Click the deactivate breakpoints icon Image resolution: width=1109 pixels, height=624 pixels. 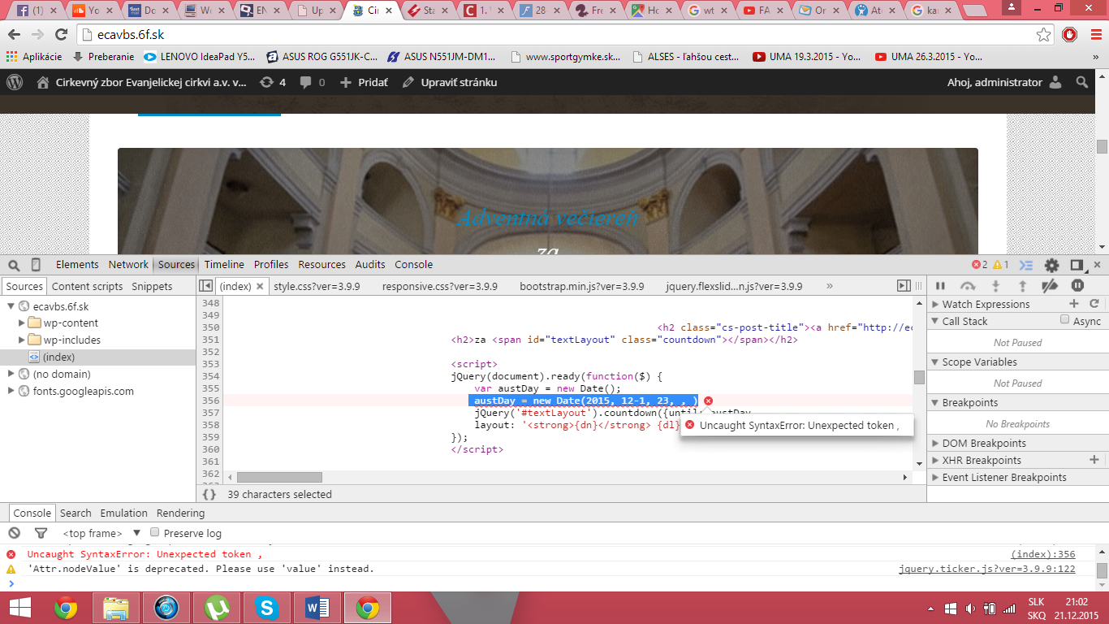pos(1050,286)
